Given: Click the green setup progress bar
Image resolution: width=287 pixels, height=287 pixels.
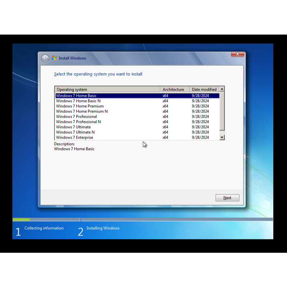Looking at the screenshot, I should click(x=21, y=219).
